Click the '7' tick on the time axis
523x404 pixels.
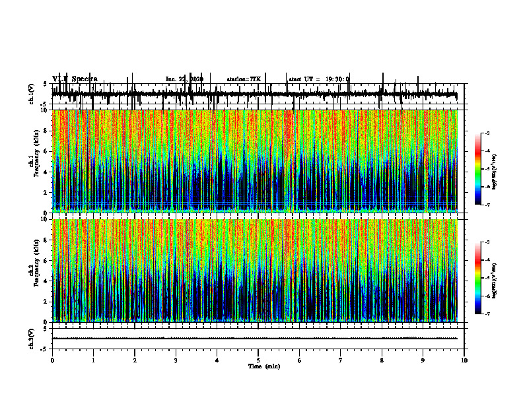(x=341, y=360)
